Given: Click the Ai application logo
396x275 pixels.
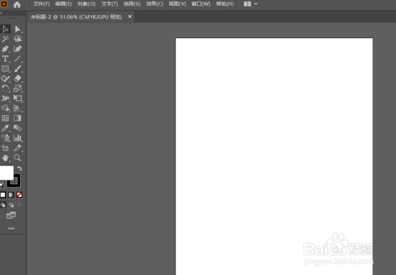Looking at the screenshot, I should (4, 4).
